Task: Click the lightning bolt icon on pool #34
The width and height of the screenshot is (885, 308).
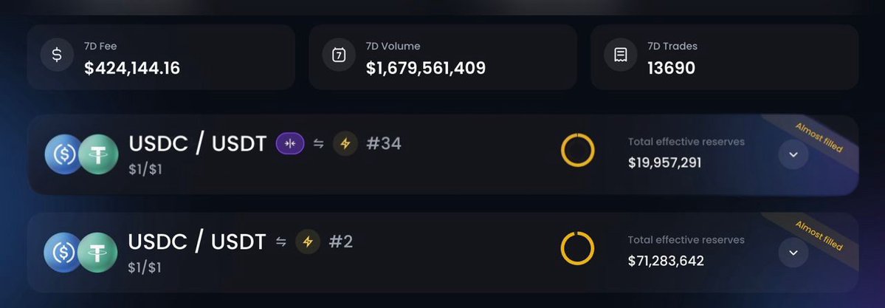Action: click(x=345, y=143)
